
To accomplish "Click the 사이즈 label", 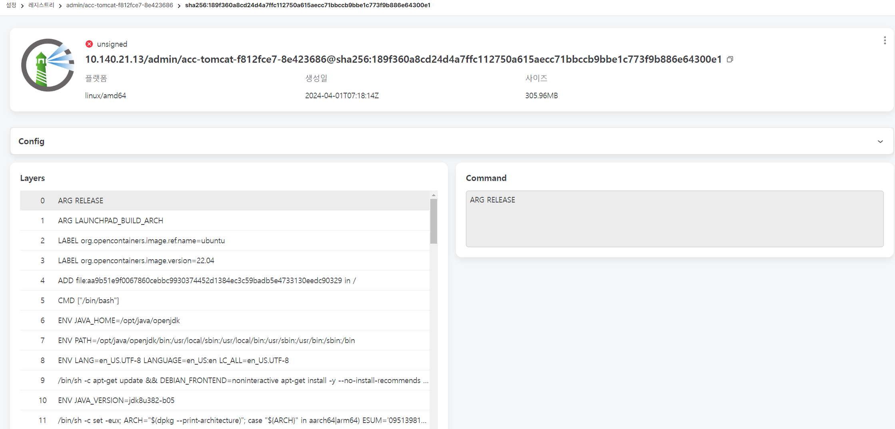I will click(536, 78).
